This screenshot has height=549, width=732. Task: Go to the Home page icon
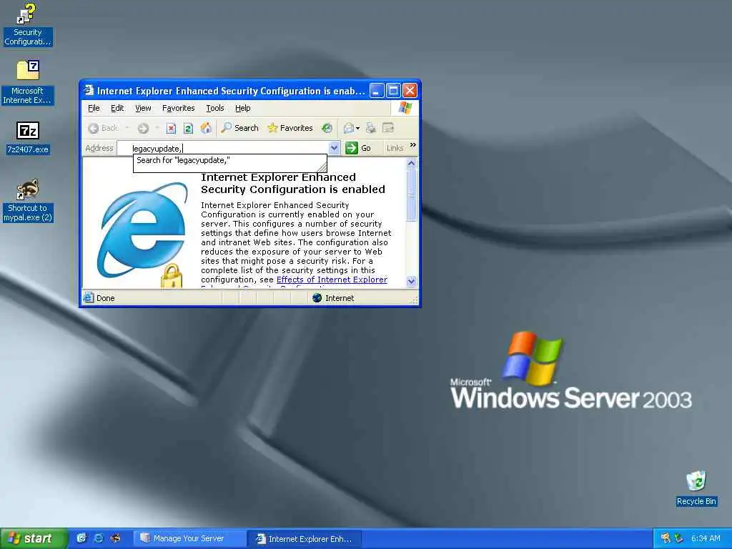[206, 128]
